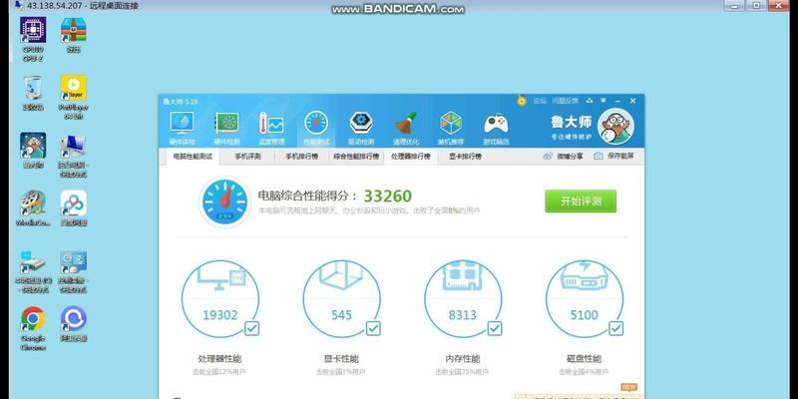This screenshot has height=399, width=798.
Task: Click the 显卡性能 label
Action: [x=341, y=359]
